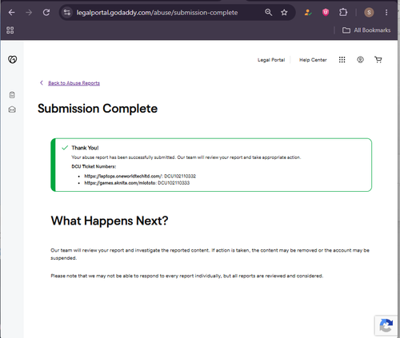Click the What Happens Next? heading
Image resolution: width=400 pixels, height=338 pixels.
pos(110,221)
